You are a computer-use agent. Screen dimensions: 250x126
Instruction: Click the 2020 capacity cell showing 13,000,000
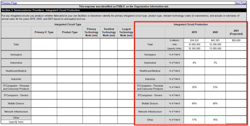215,49
